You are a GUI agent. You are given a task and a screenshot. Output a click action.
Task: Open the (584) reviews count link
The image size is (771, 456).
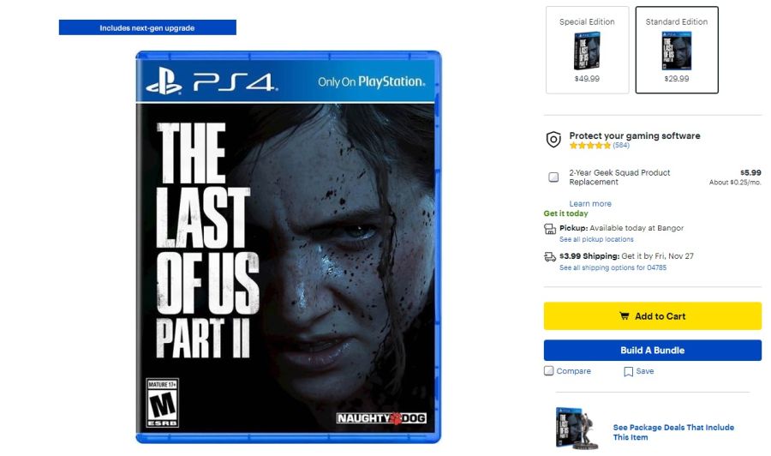(621, 145)
